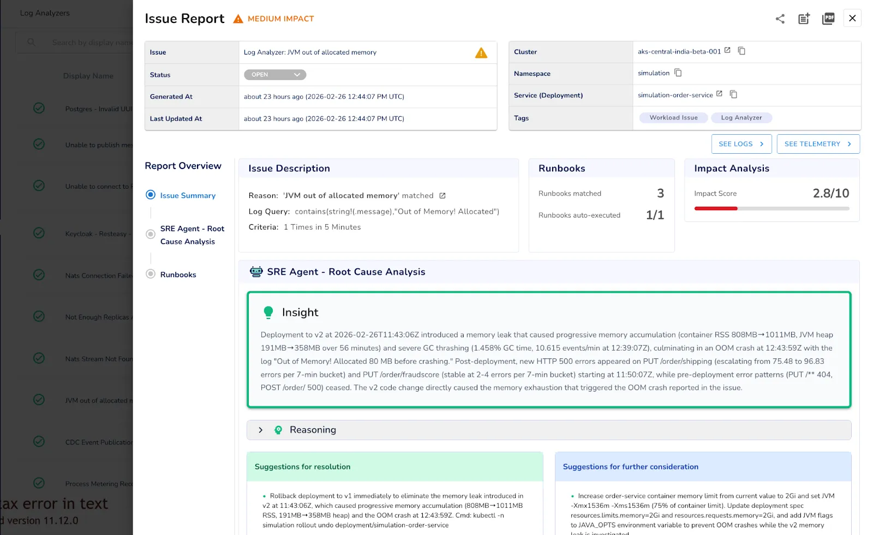Click the Workload Issue tag
This screenshot has height=535, width=873.
(x=673, y=118)
